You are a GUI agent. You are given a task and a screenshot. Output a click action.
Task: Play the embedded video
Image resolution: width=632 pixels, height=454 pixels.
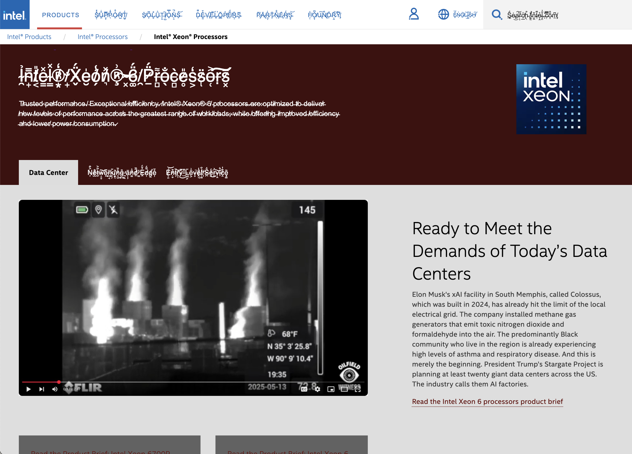click(29, 389)
